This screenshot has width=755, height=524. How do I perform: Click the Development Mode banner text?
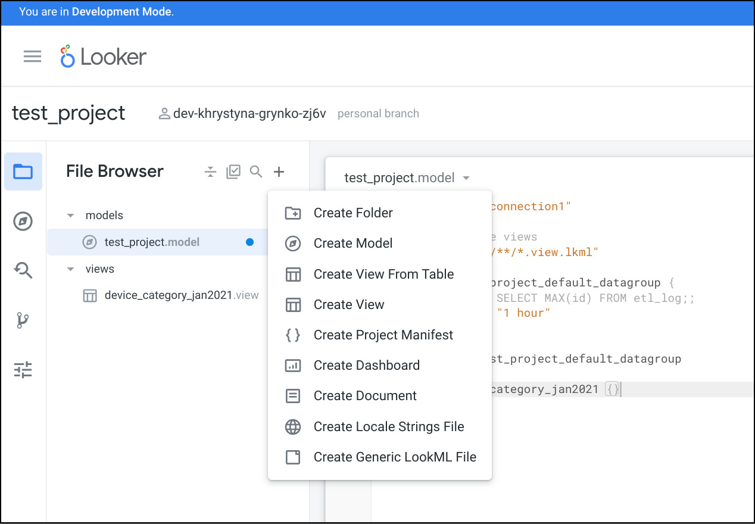tap(96, 12)
